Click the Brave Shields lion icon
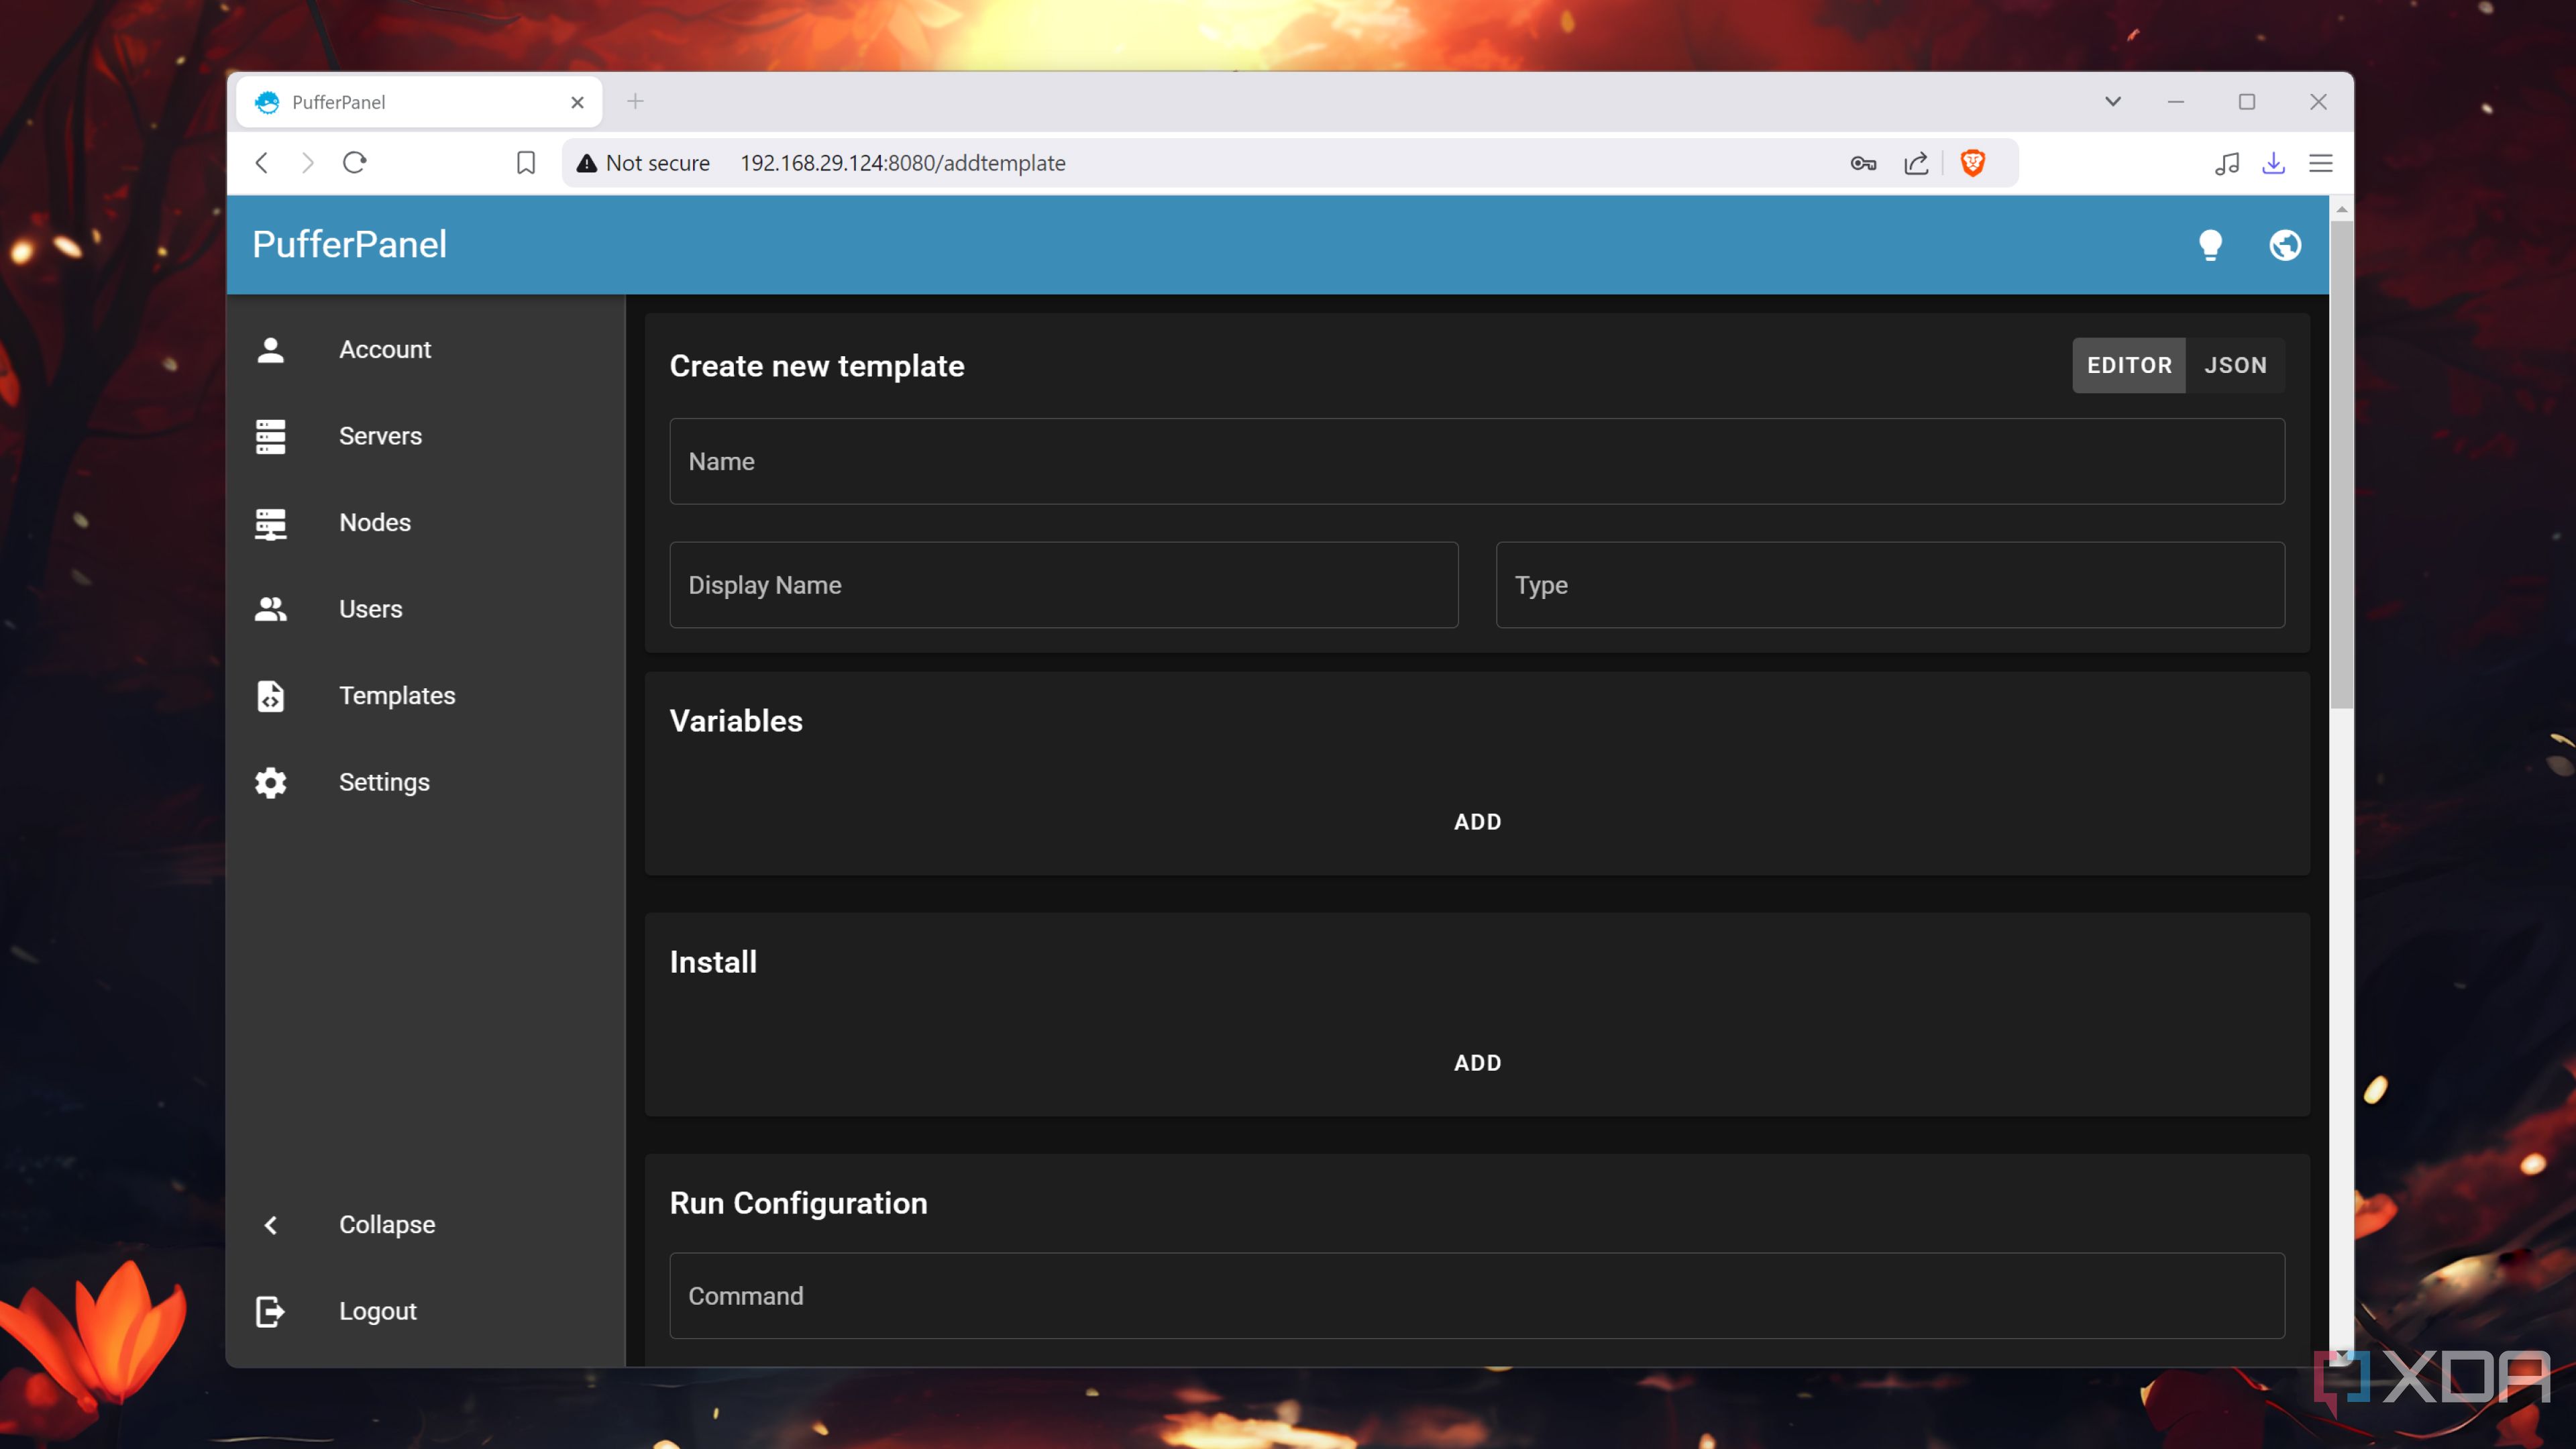 1972,163
